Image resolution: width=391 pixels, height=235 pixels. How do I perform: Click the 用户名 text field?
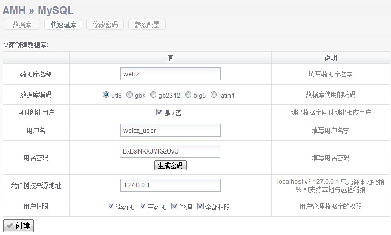click(x=170, y=130)
